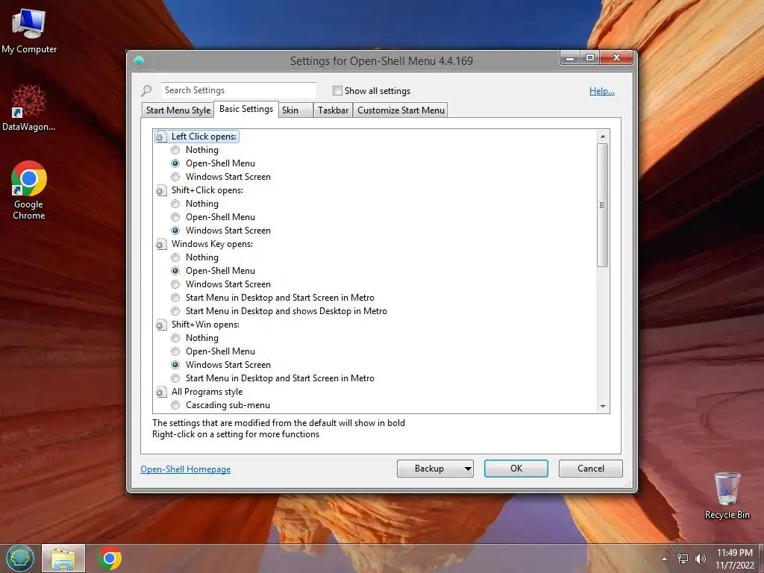Select the Shift+Click opens: heading
This screenshot has width=764, height=573.
[x=207, y=190]
